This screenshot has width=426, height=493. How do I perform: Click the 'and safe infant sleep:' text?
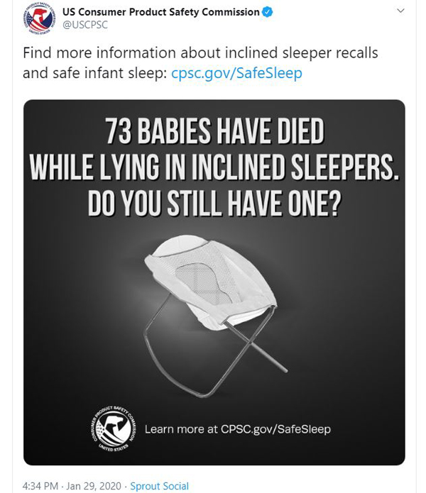[x=95, y=73]
